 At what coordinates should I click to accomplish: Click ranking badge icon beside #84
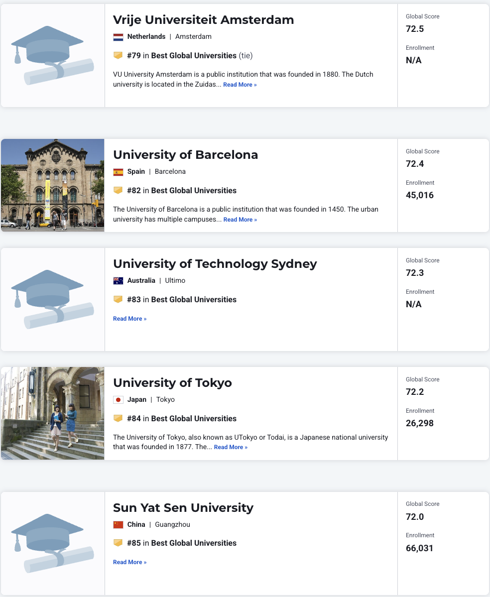pos(118,418)
